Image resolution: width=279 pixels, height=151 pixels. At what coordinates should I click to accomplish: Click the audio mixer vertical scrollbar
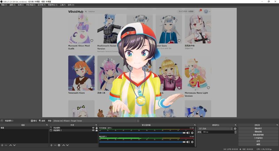coord(196,137)
